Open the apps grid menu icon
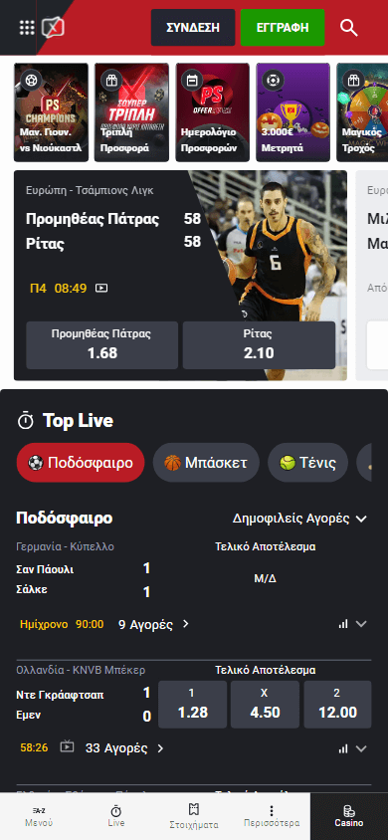This screenshot has width=388, height=840. click(27, 27)
